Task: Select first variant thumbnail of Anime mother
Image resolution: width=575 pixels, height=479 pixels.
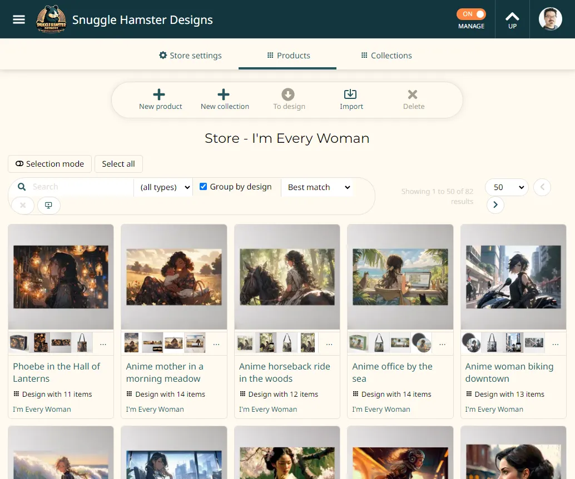Action: 132,343
